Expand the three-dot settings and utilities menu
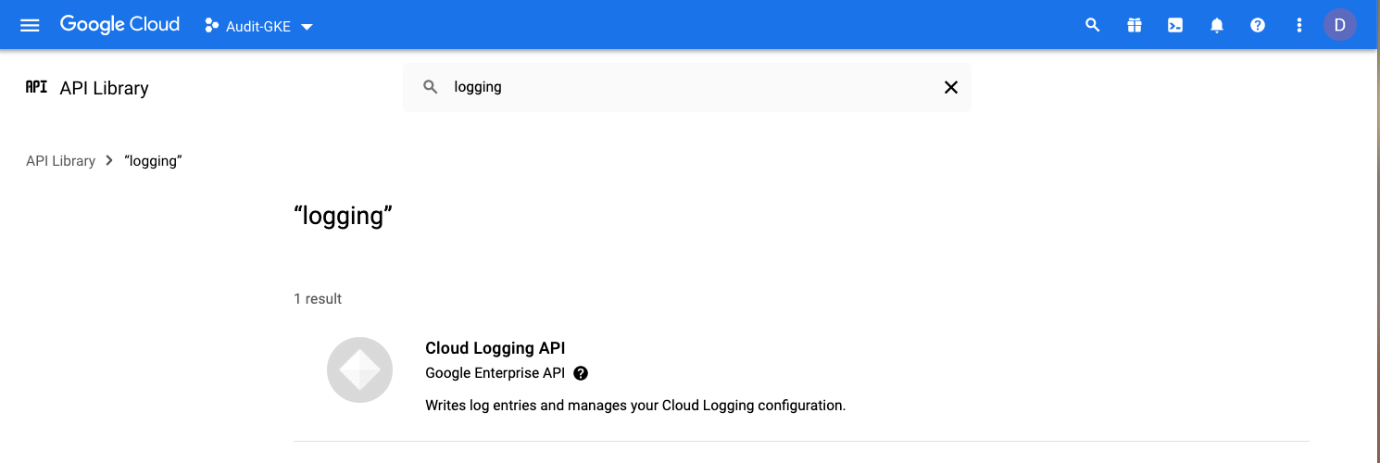This screenshot has height=463, width=1380. pyautogui.click(x=1298, y=25)
